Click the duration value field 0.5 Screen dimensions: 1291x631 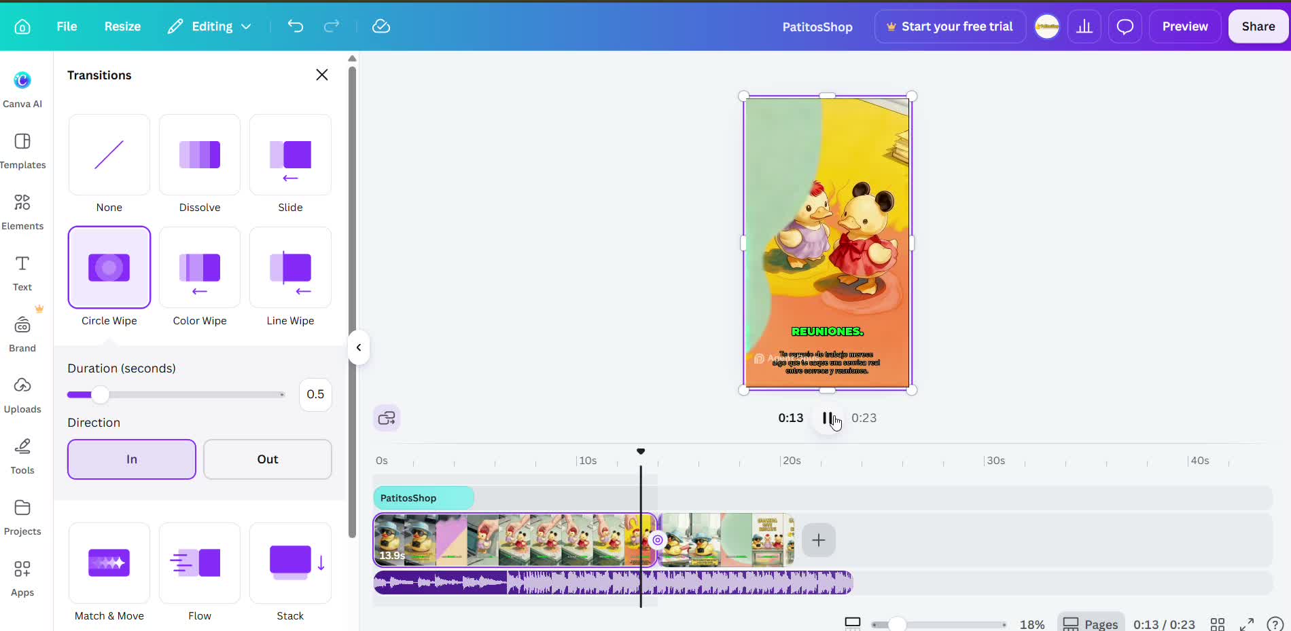click(315, 394)
